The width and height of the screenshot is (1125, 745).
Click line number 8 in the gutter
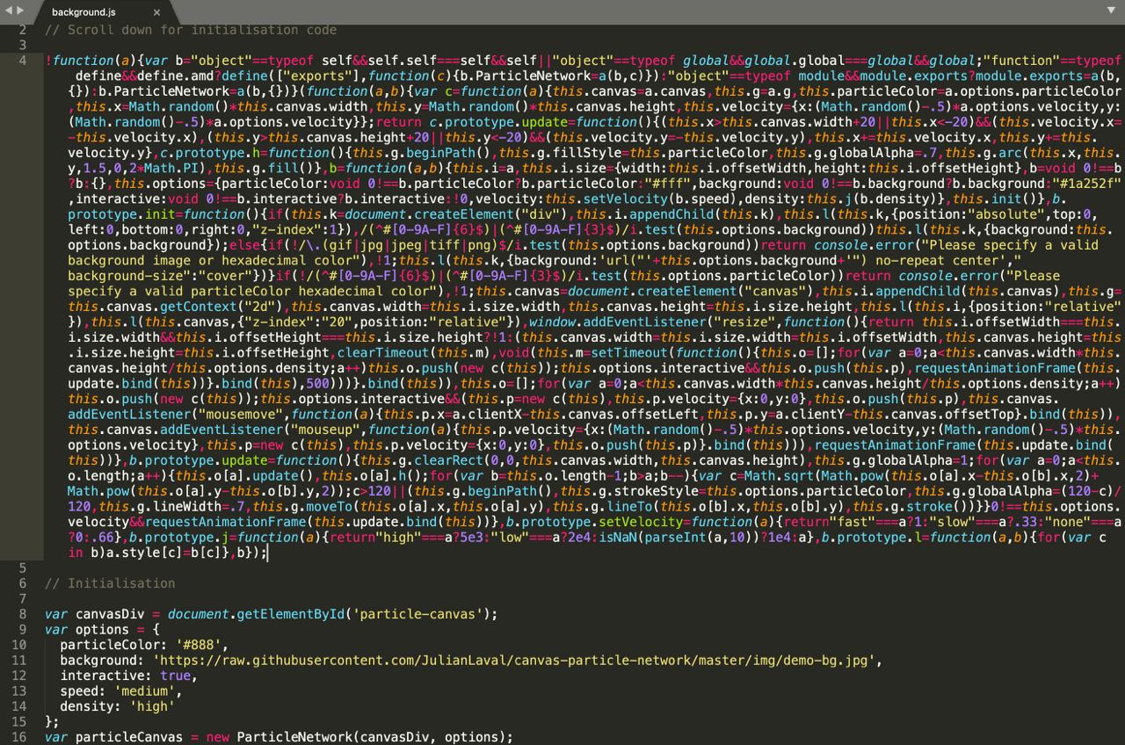[x=22, y=614]
